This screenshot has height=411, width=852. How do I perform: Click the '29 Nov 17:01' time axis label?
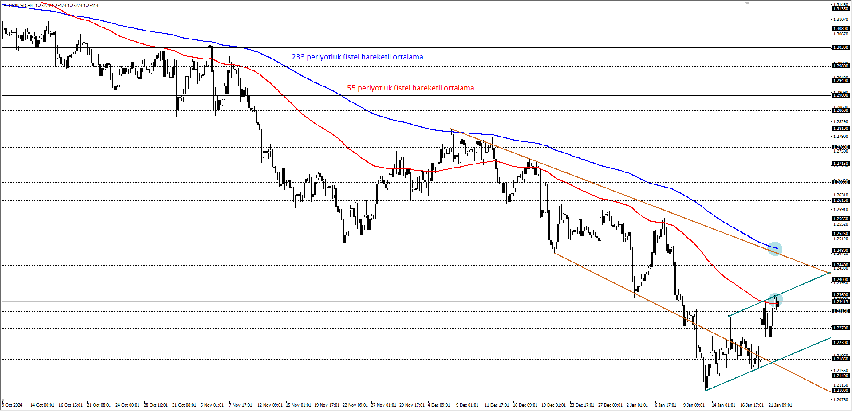click(411, 405)
